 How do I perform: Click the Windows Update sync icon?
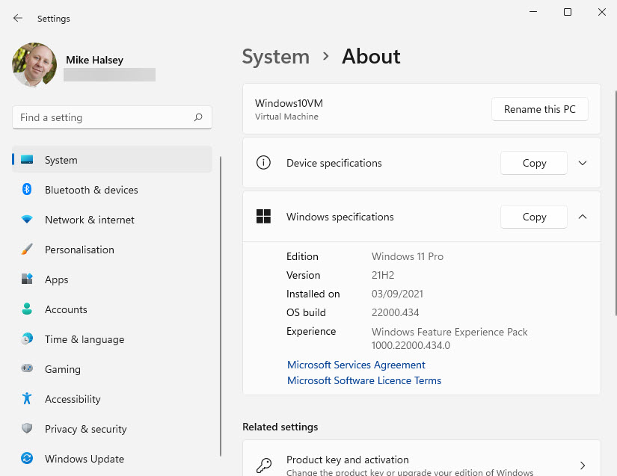[27, 458]
